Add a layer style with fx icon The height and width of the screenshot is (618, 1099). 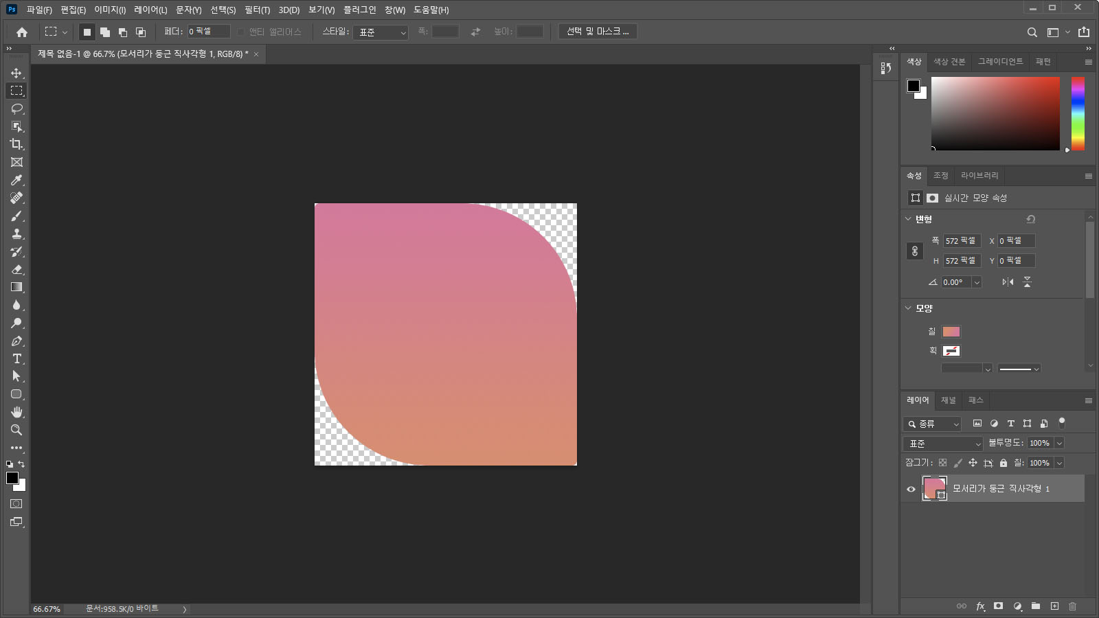pyautogui.click(x=980, y=606)
